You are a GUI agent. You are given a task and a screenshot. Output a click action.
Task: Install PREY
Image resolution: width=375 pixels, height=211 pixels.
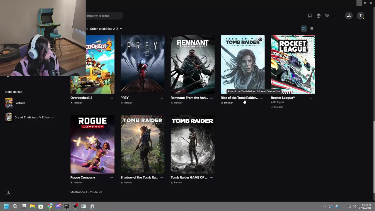click(x=127, y=103)
